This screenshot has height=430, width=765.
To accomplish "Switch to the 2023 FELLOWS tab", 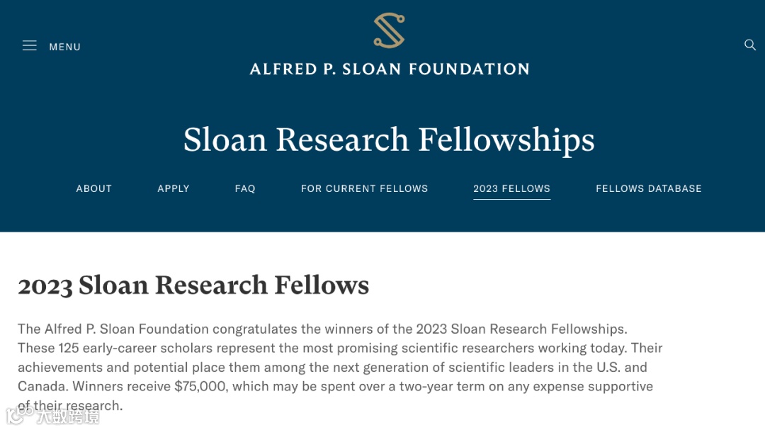I will coord(511,188).
